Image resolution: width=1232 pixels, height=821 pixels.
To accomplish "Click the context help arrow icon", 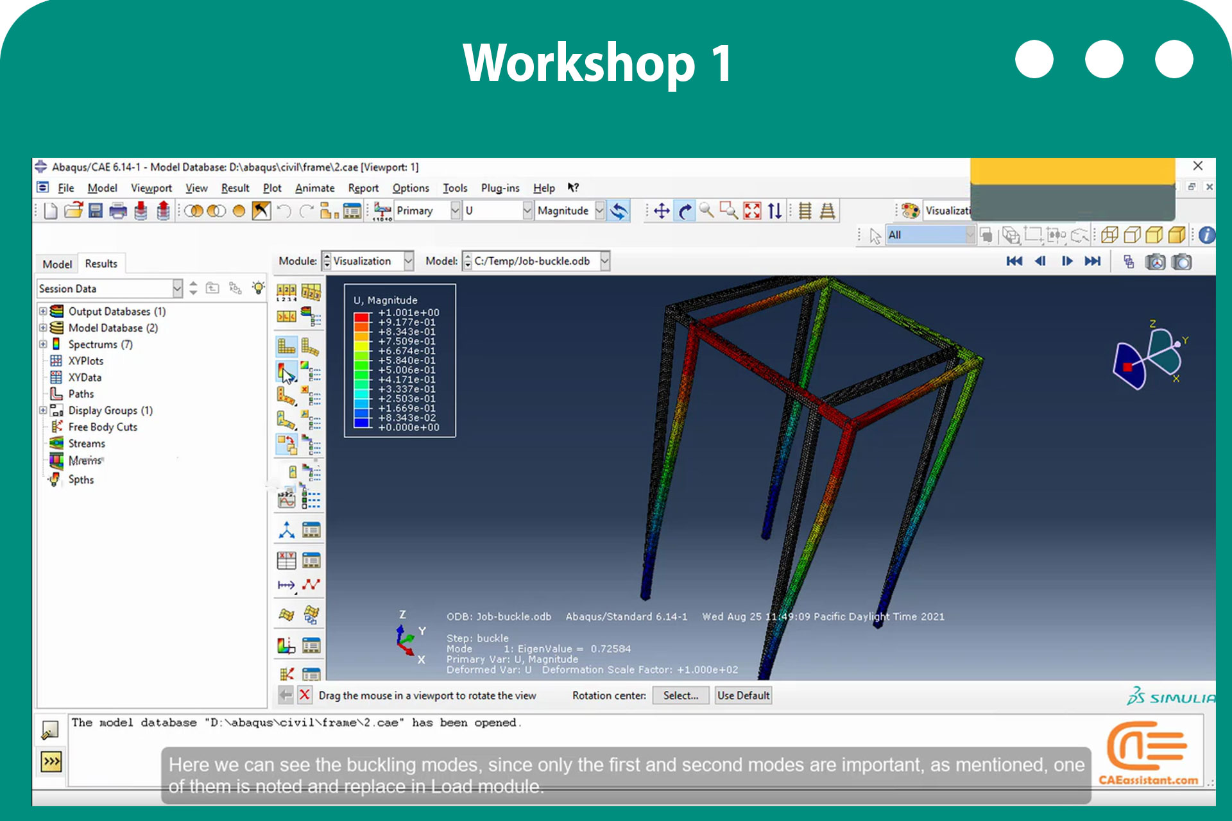I will click(573, 187).
